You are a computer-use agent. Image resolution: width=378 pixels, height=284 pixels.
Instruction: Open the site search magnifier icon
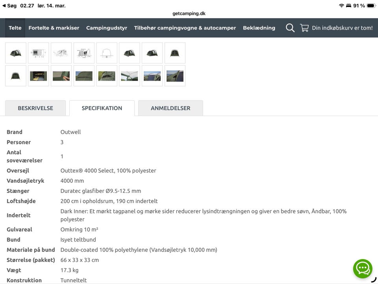tap(290, 28)
